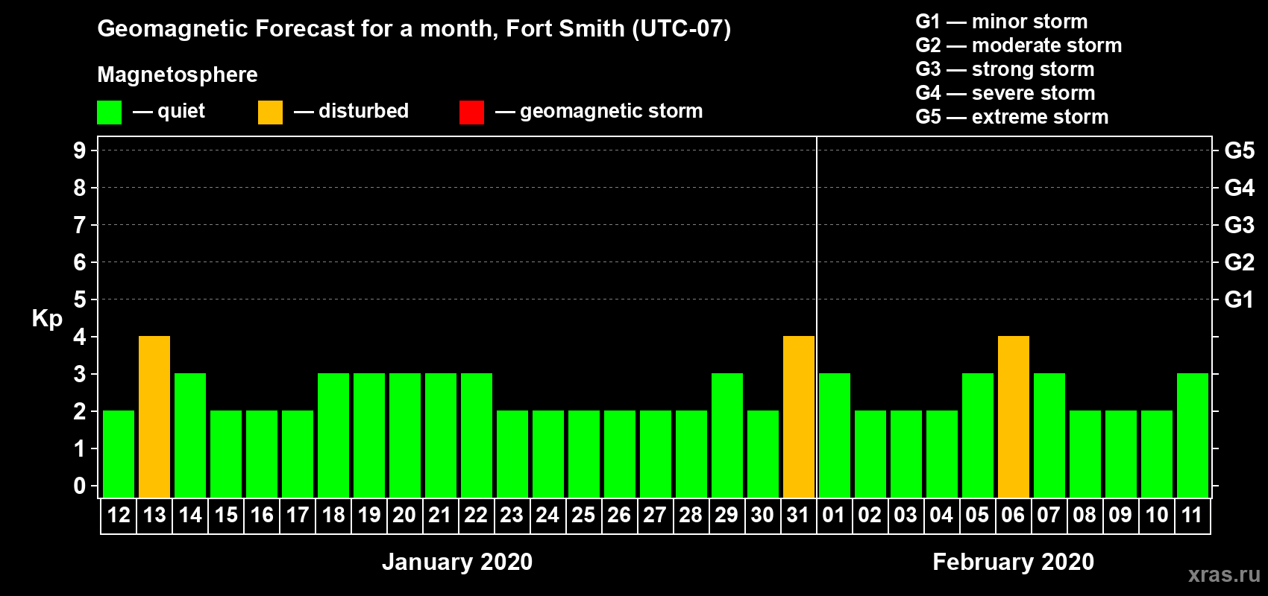This screenshot has width=1268, height=596.
Task: Click the 'G3 — strong storm' legend text
Action: 1005,69
